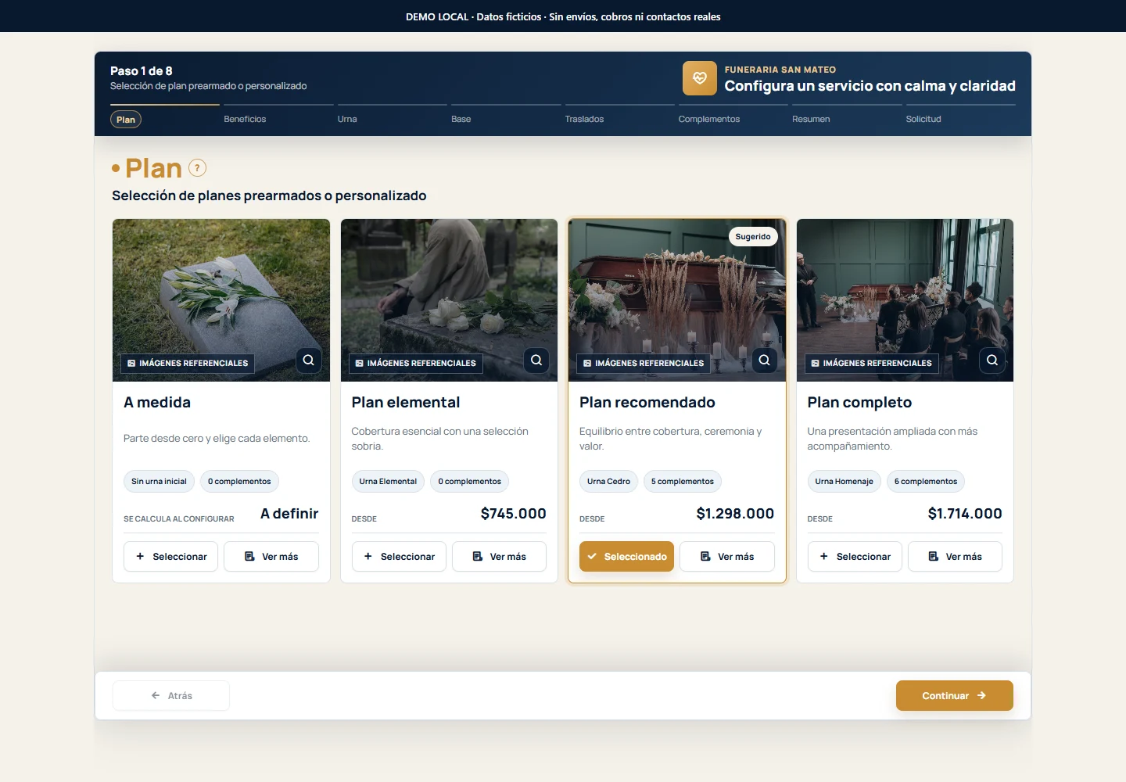This screenshot has width=1126, height=782.
Task: Click the Sugerido badge
Action: coord(753,237)
